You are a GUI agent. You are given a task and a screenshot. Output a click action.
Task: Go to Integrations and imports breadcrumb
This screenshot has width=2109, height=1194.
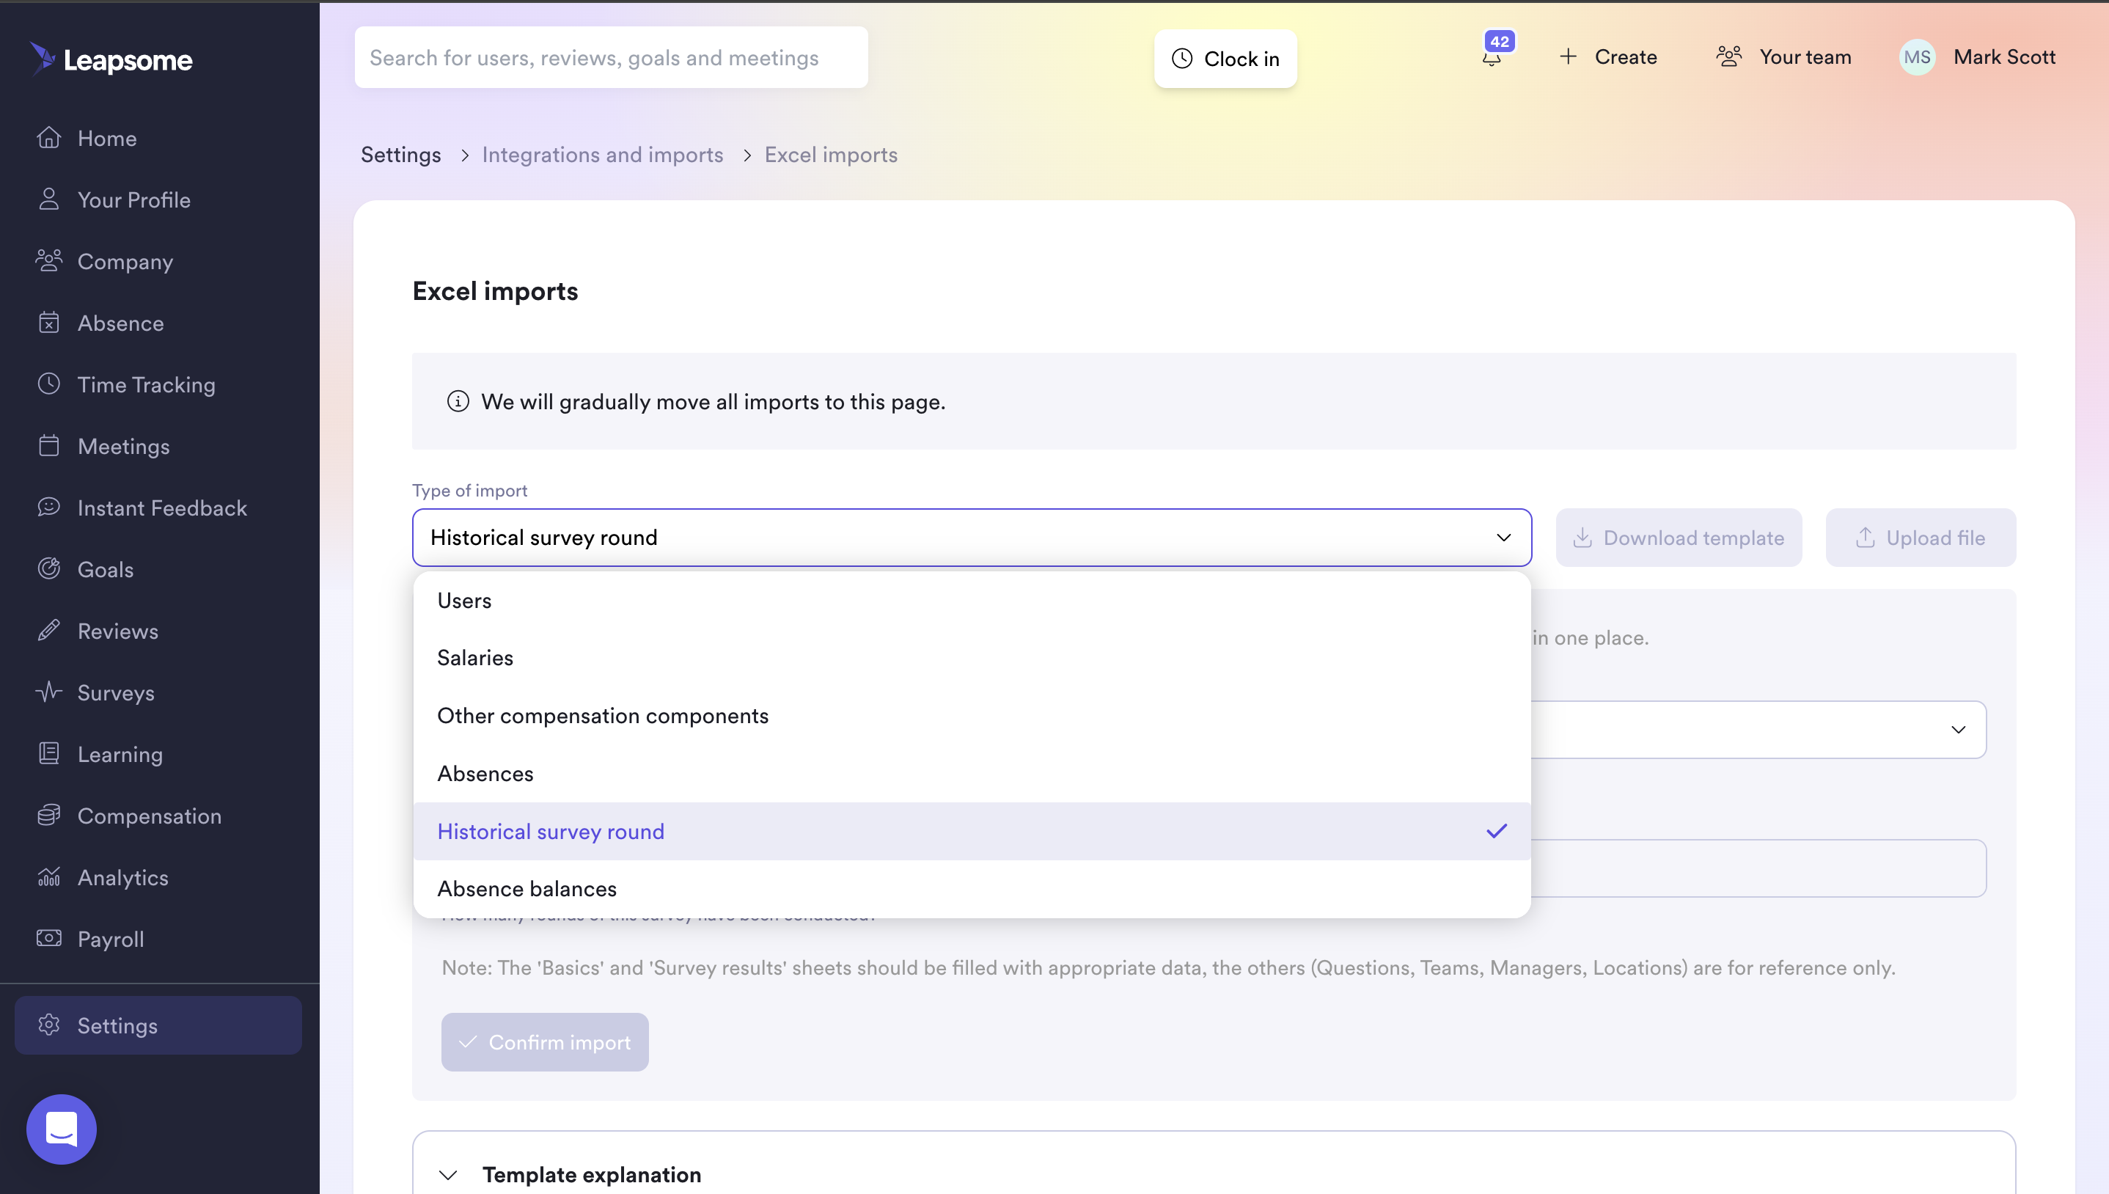point(603,155)
